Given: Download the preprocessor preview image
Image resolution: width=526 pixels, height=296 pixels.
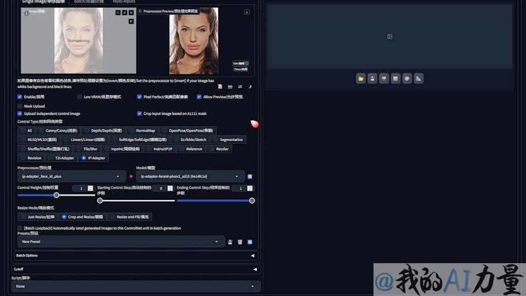Looking at the screenshot, I should coord(246,12).
